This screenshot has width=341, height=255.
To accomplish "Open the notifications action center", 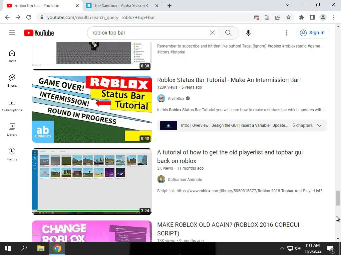I will tap(330, 248).
